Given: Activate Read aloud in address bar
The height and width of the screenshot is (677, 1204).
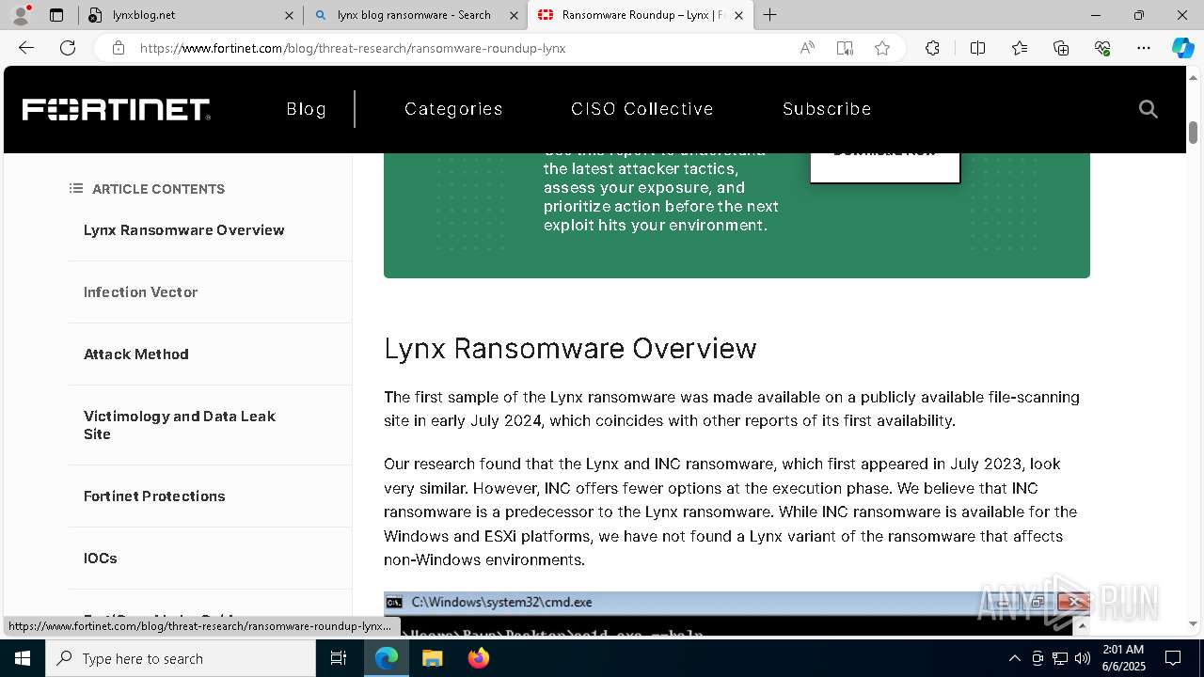Looking at the screenshot, I should click(807, 48).
